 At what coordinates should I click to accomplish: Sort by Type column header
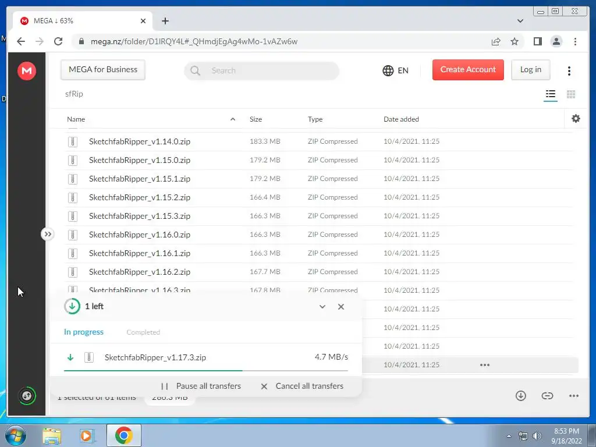pyautogui.click(x=315, y=119)
